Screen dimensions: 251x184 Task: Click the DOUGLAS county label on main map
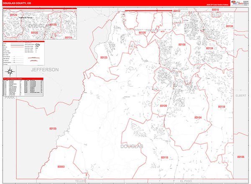(132, 146)
